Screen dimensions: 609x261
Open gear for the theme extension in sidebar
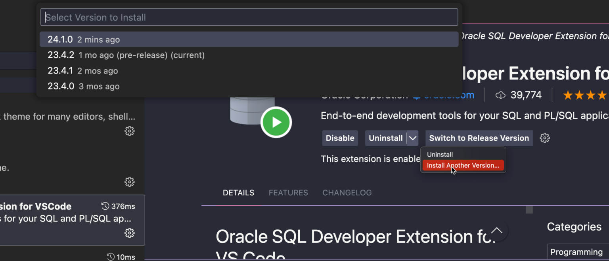(x=130, y=131)
